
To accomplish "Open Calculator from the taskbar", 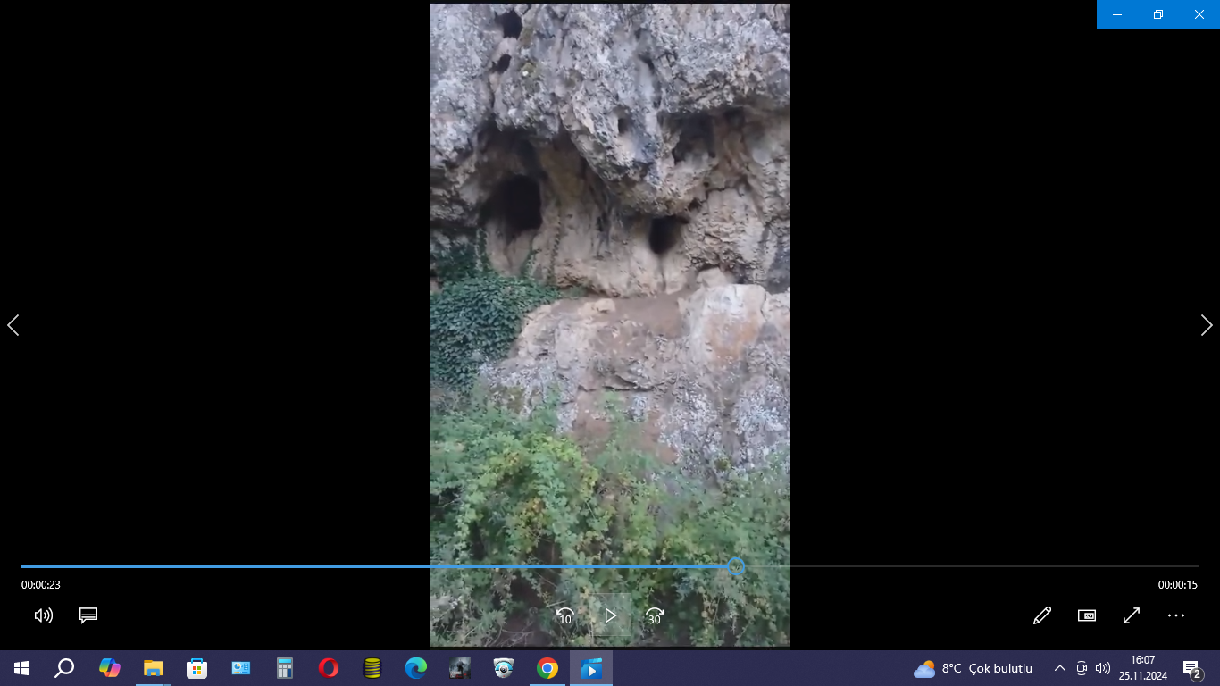I will click(284, 668).
